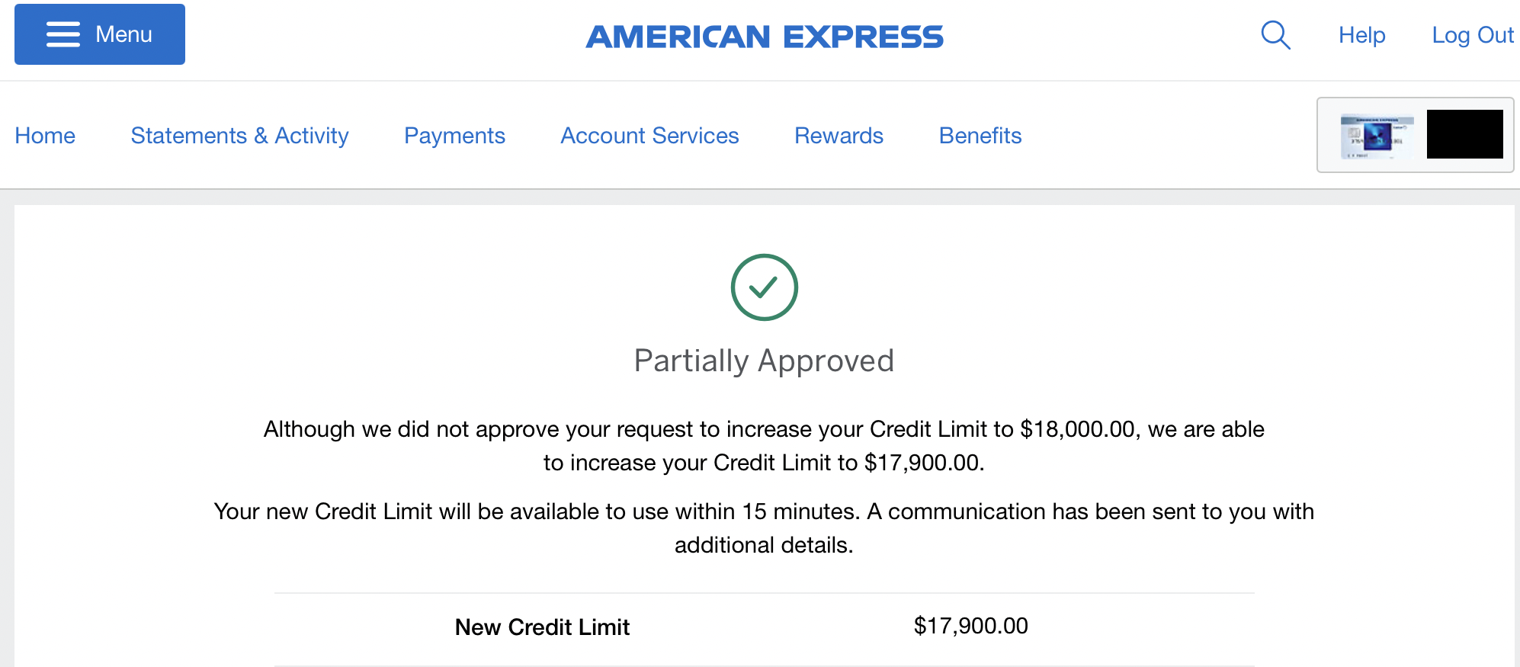The image size is (1520, 667).
Task: Open Account Services tab
Action: pyautogui.click(x=649, y=136)
